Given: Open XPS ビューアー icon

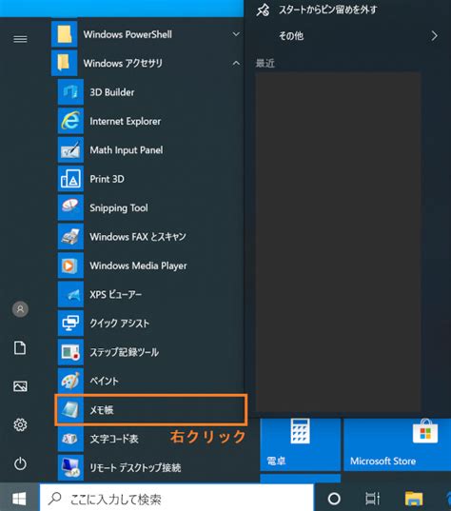Looking at the screenshot, I should (70, 294).
